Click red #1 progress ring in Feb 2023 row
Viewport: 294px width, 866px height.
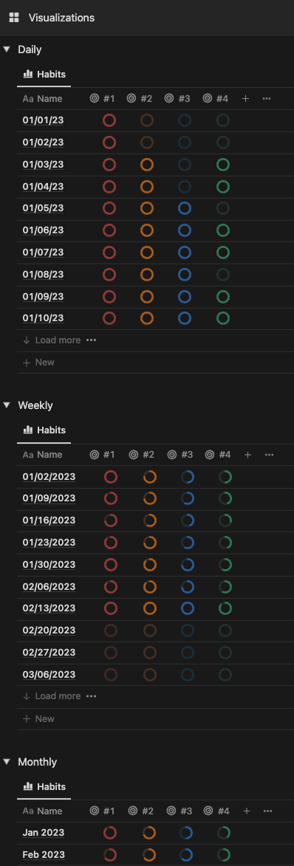point(110,855)
